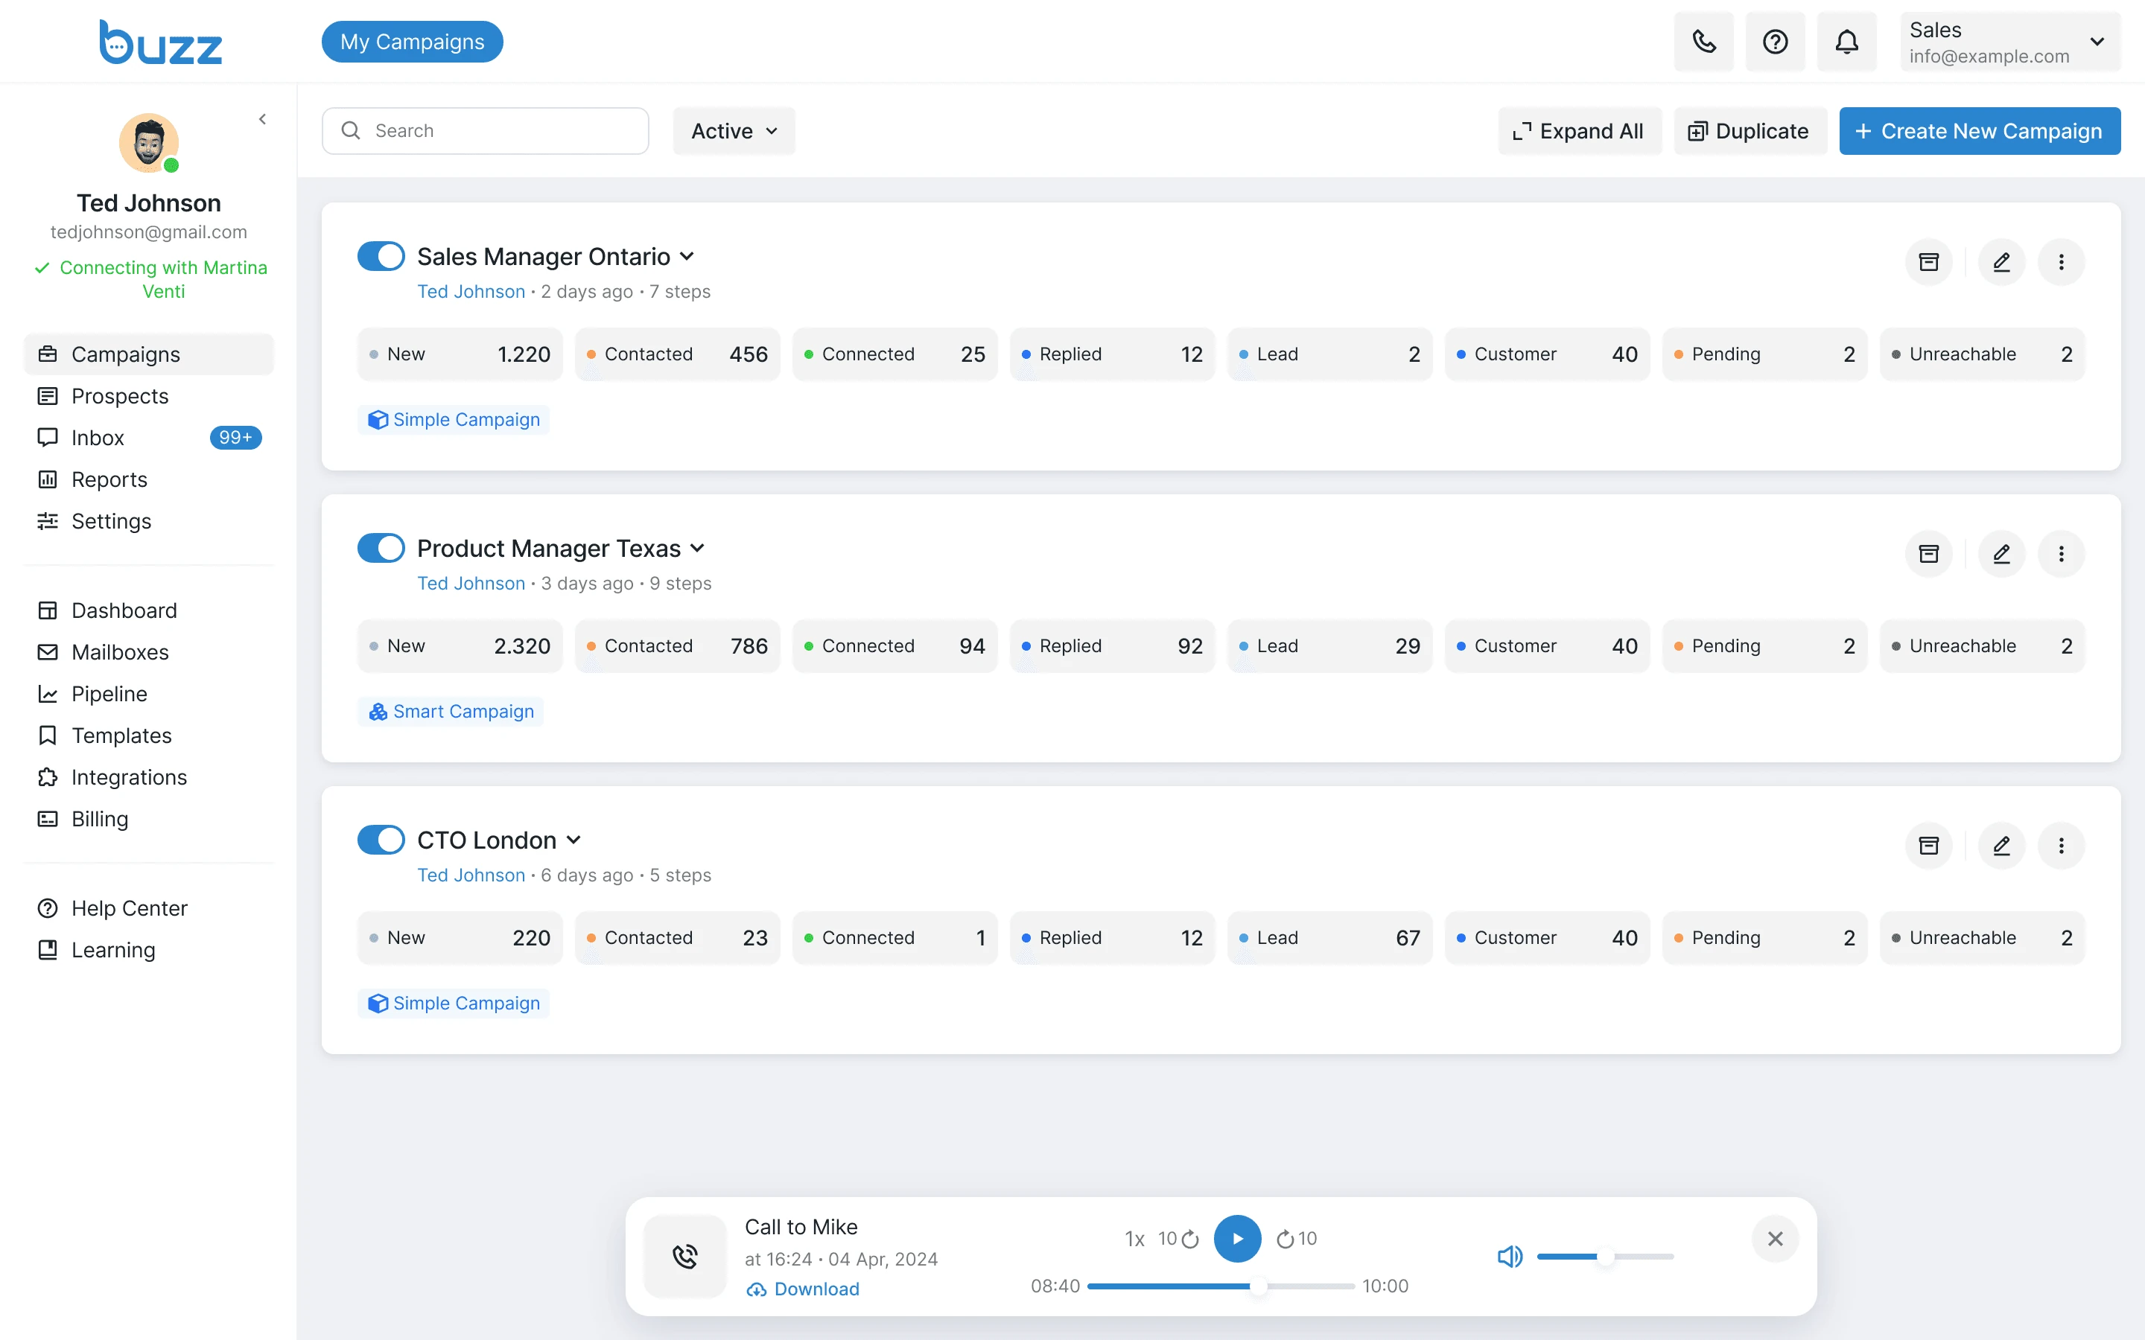
Task: Skip the recording forward 10 seconds
Action: (x=1297, y=1238)
